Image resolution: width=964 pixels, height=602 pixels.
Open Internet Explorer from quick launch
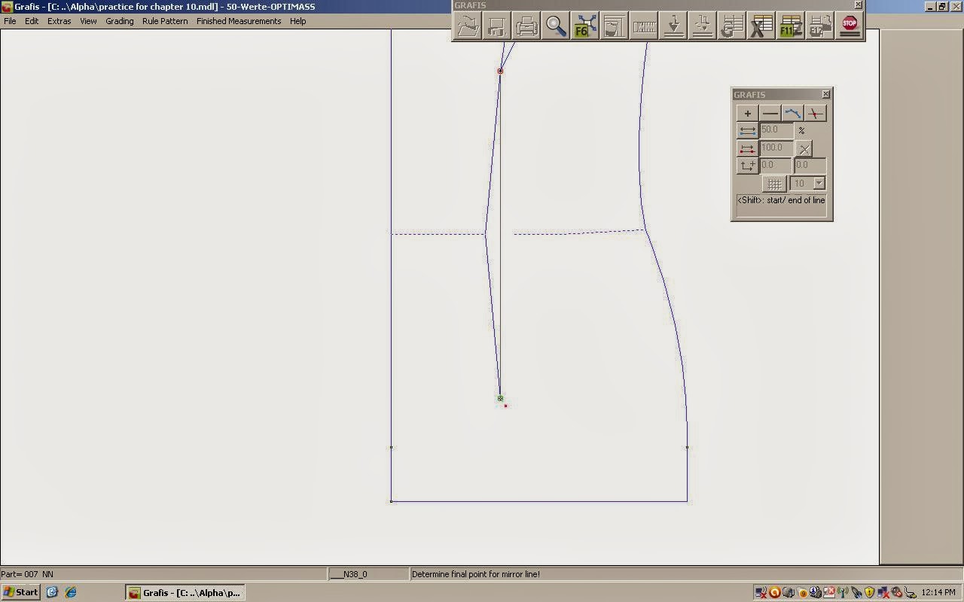click(70, 592)
